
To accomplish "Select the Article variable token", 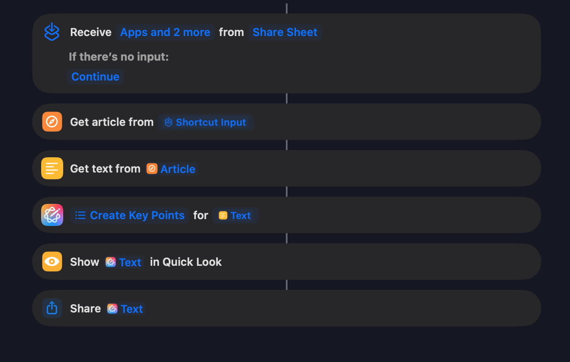I will coord(171,169).
